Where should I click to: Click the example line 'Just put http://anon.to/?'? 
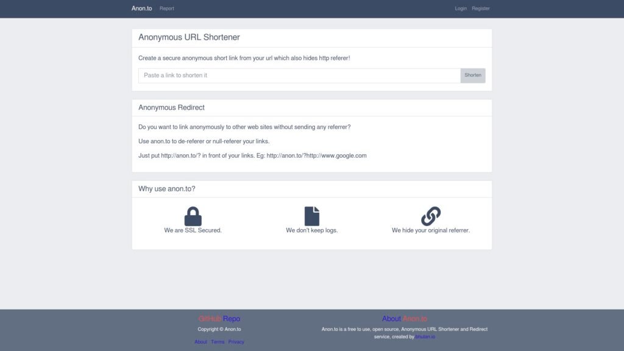[252, 155]
